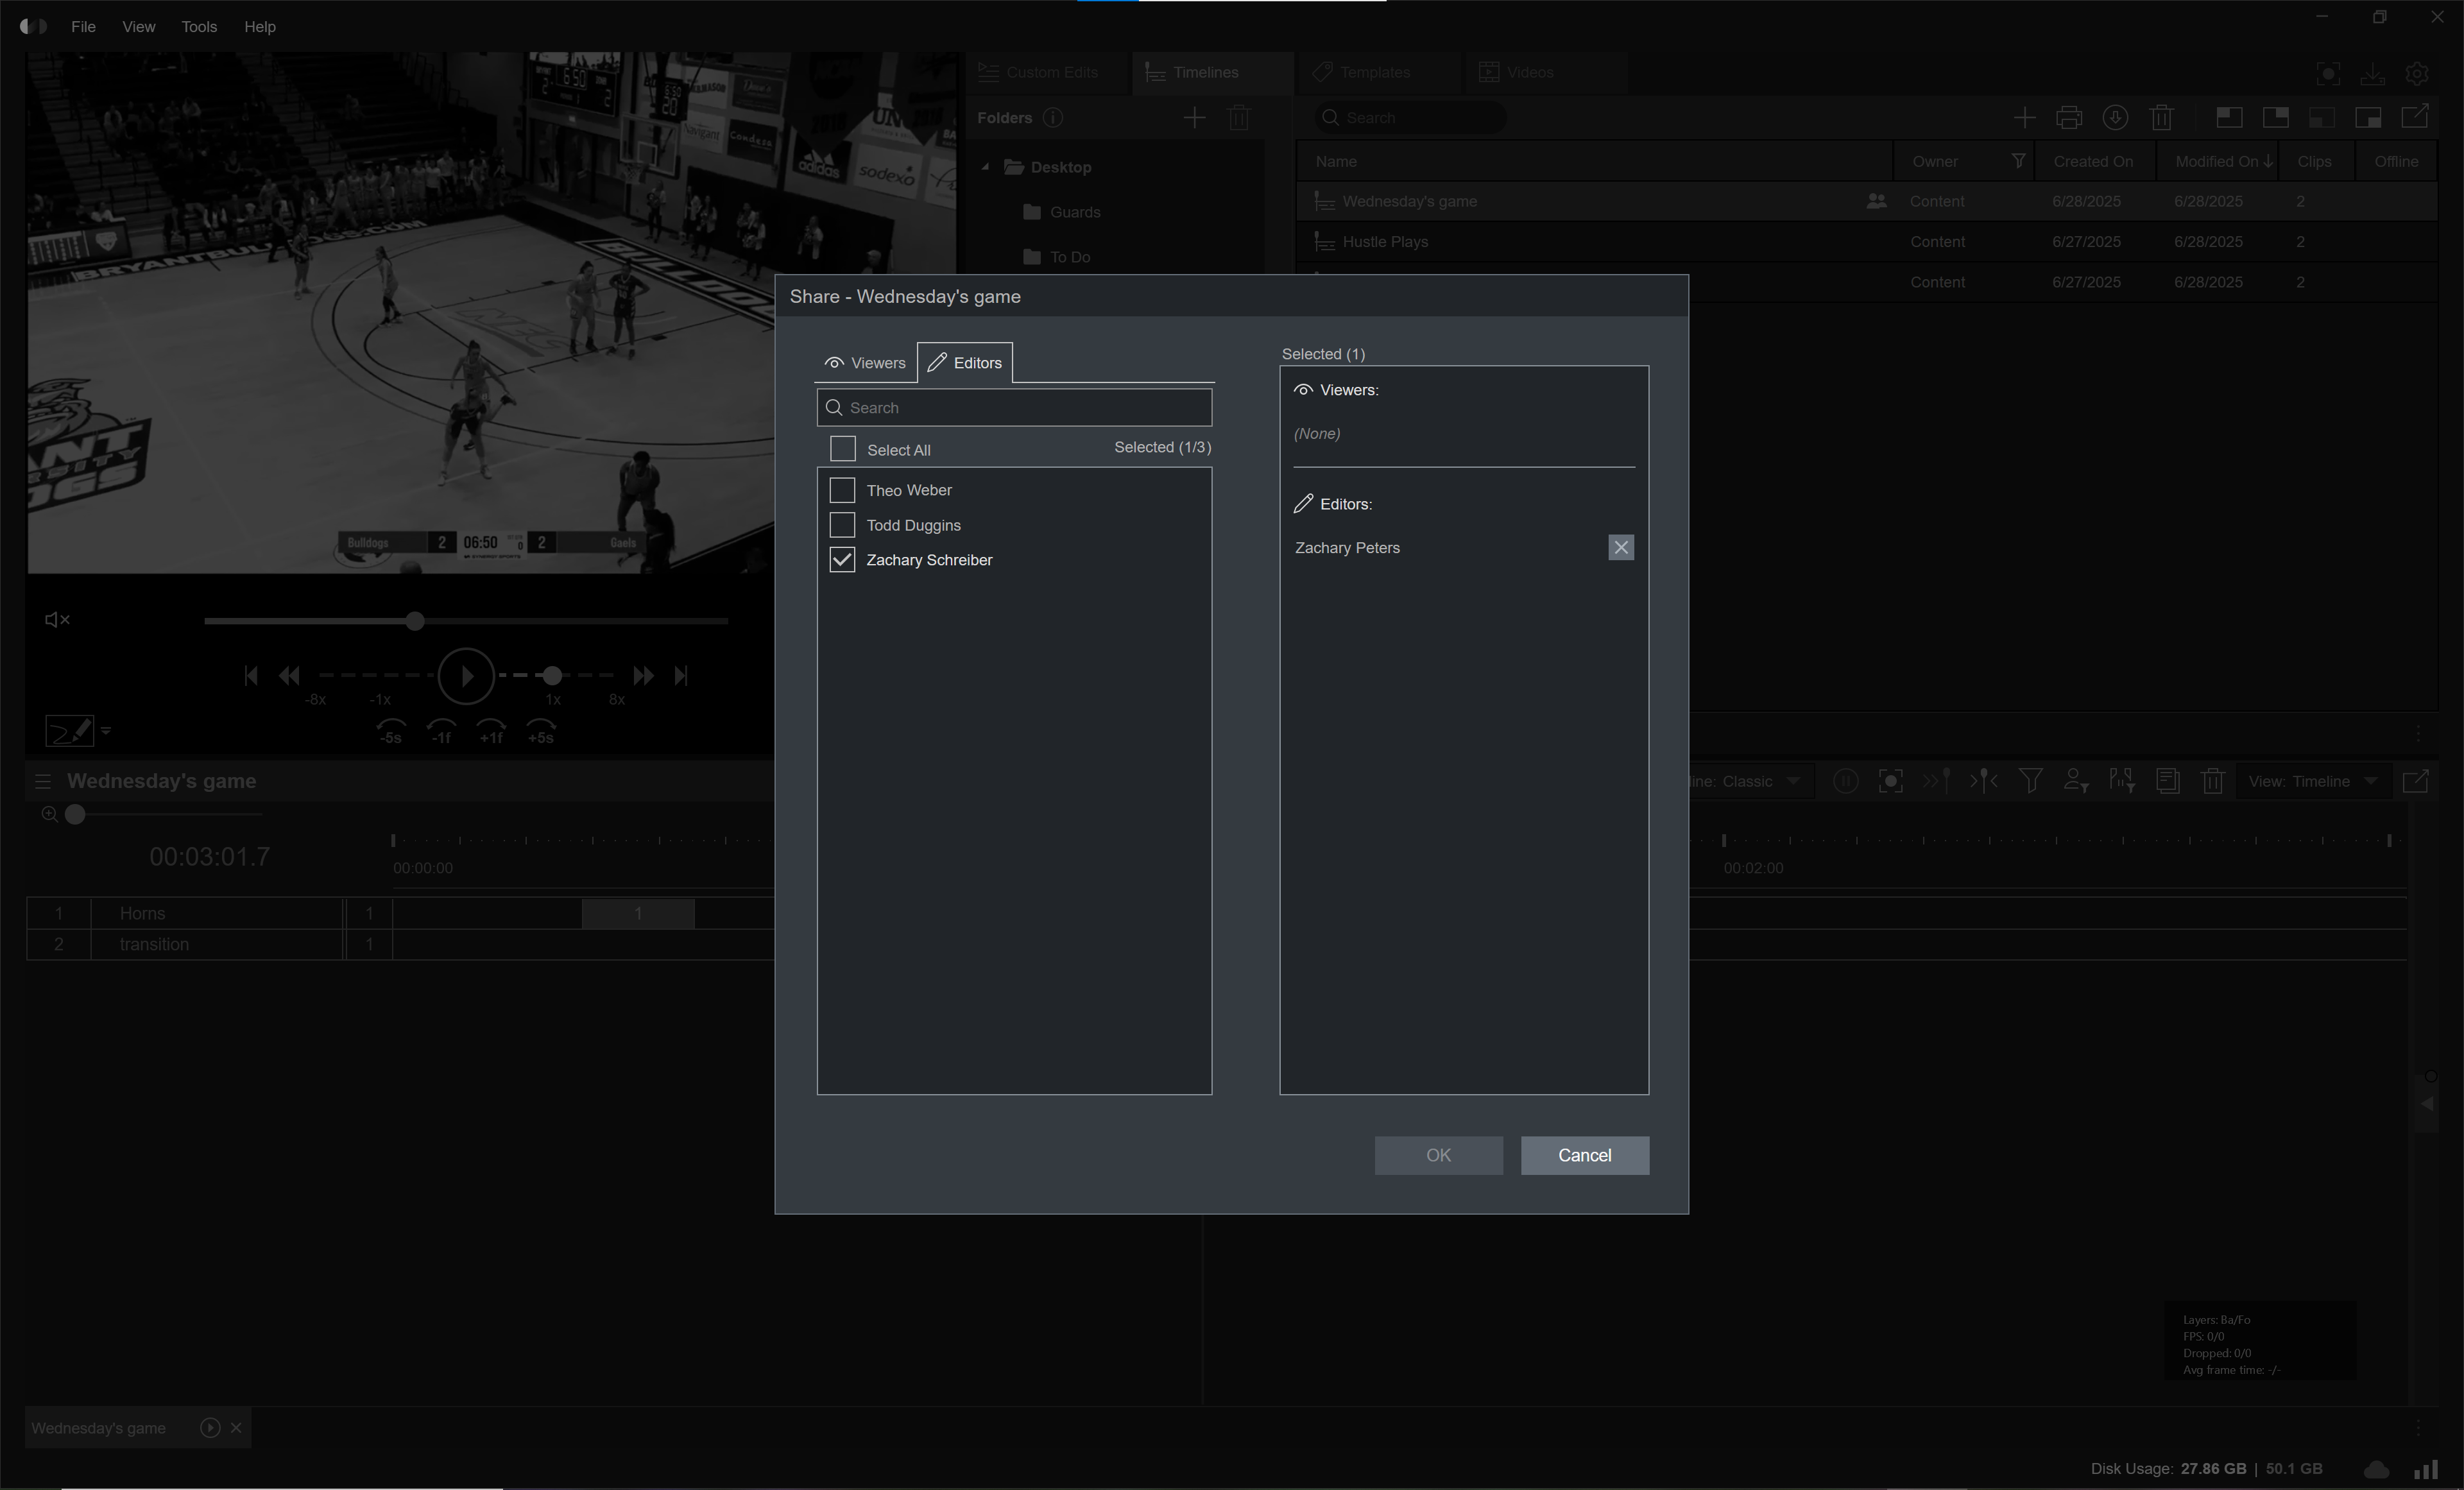Screen dimensions: 2464x1490
Task: Click the timeline filter funnel icon
Action: 2030,781
